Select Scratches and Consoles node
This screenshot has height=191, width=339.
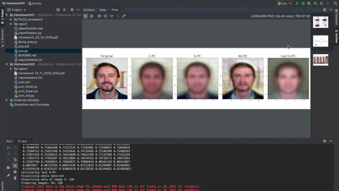point(32,105)
